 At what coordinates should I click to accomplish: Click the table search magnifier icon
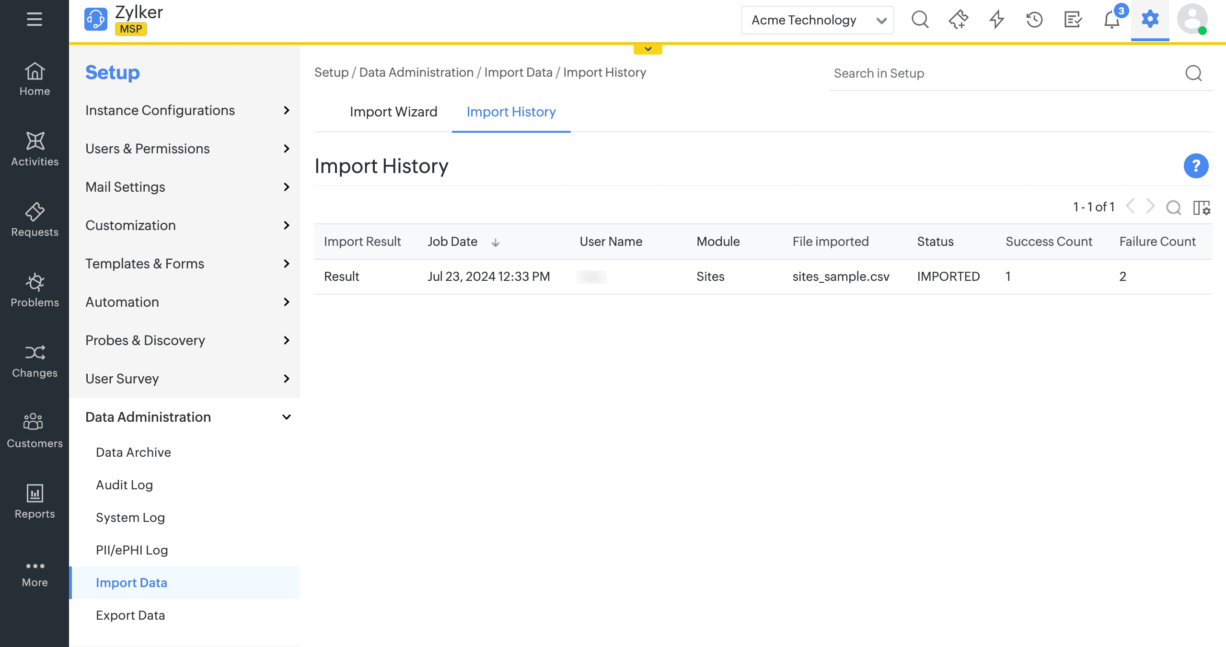pos(1173,208)
